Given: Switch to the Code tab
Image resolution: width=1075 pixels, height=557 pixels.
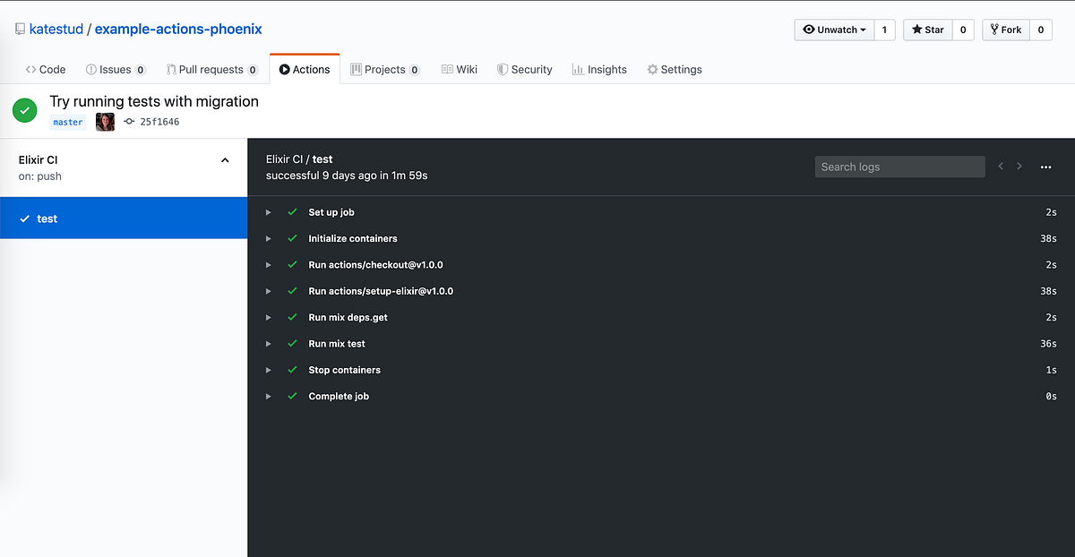Looking at the screenshot, I should 45,68.
